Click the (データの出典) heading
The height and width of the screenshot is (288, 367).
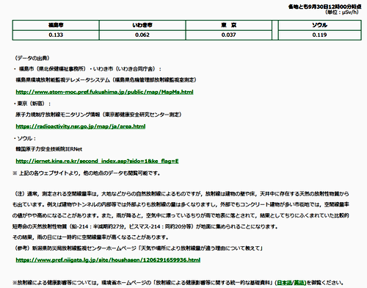pos(32,58)
